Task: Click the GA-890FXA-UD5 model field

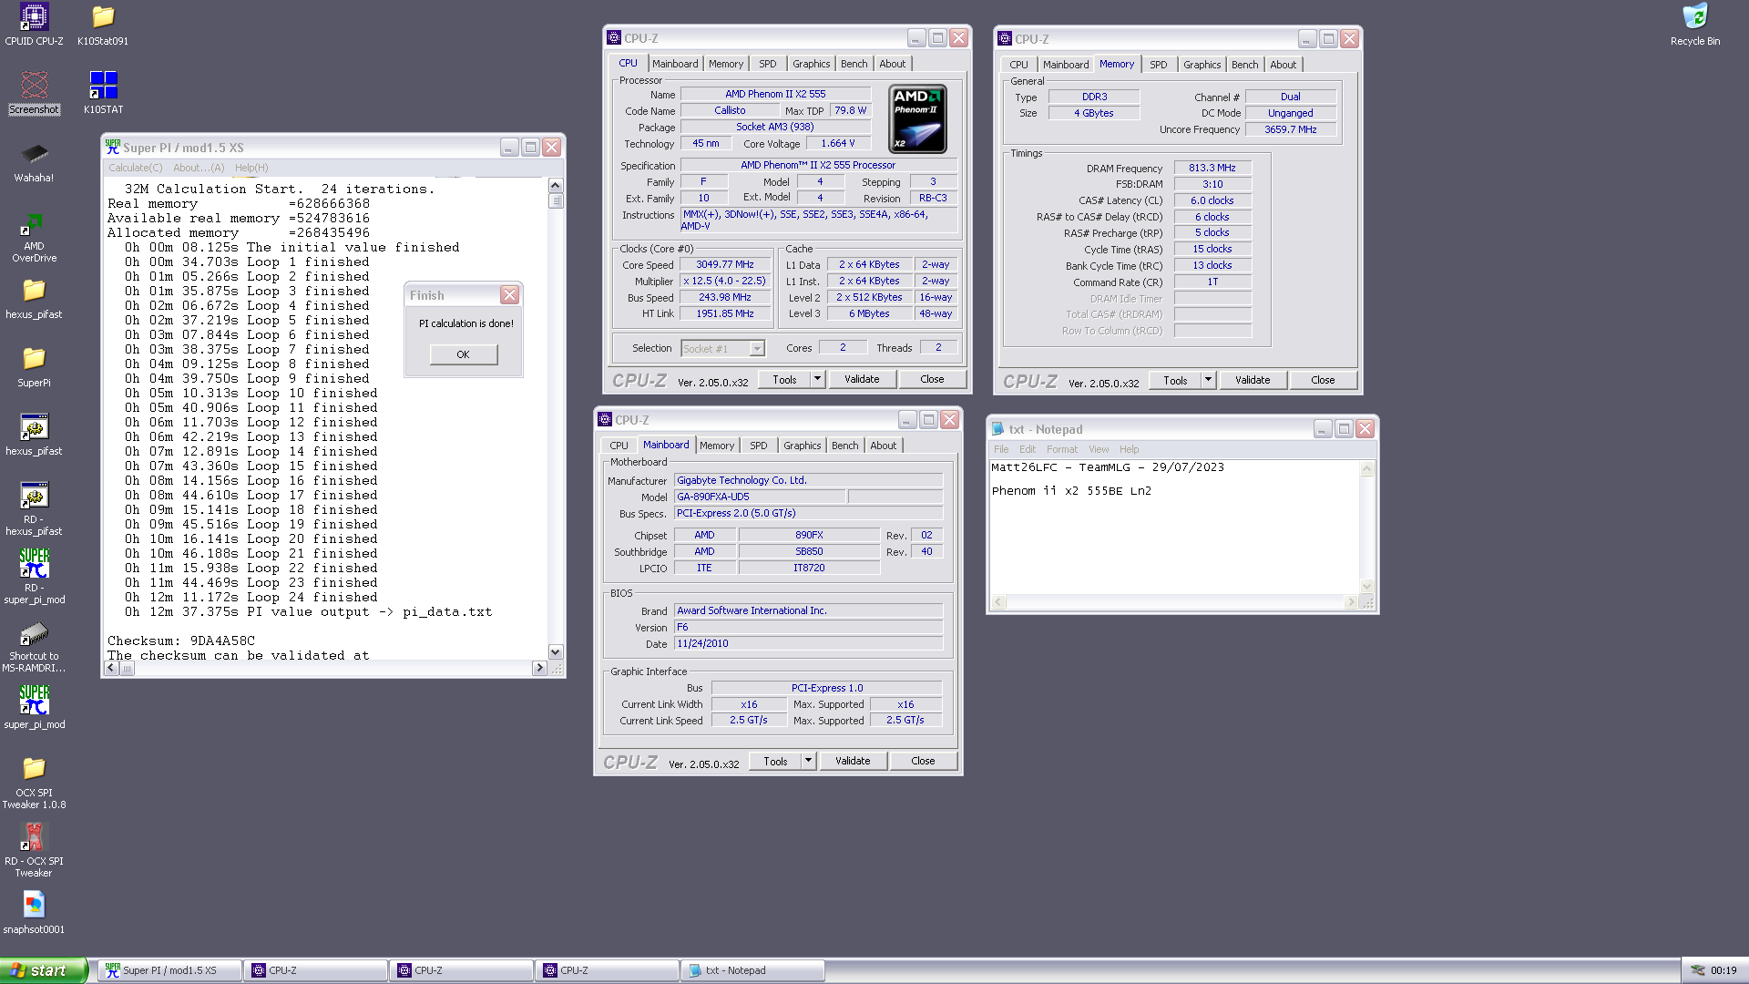Action: coord(760,497)
